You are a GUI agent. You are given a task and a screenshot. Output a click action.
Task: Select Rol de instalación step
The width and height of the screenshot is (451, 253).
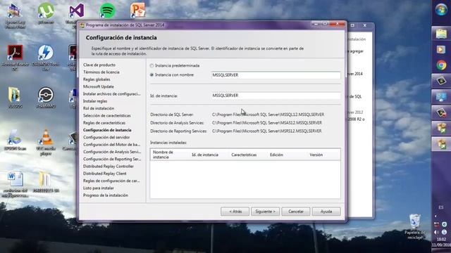tap(99, 108)
